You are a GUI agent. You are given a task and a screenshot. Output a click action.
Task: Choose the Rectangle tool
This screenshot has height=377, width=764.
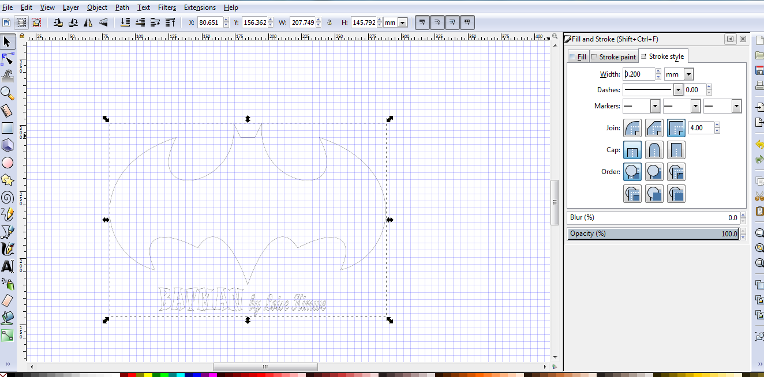click(8, 128)
